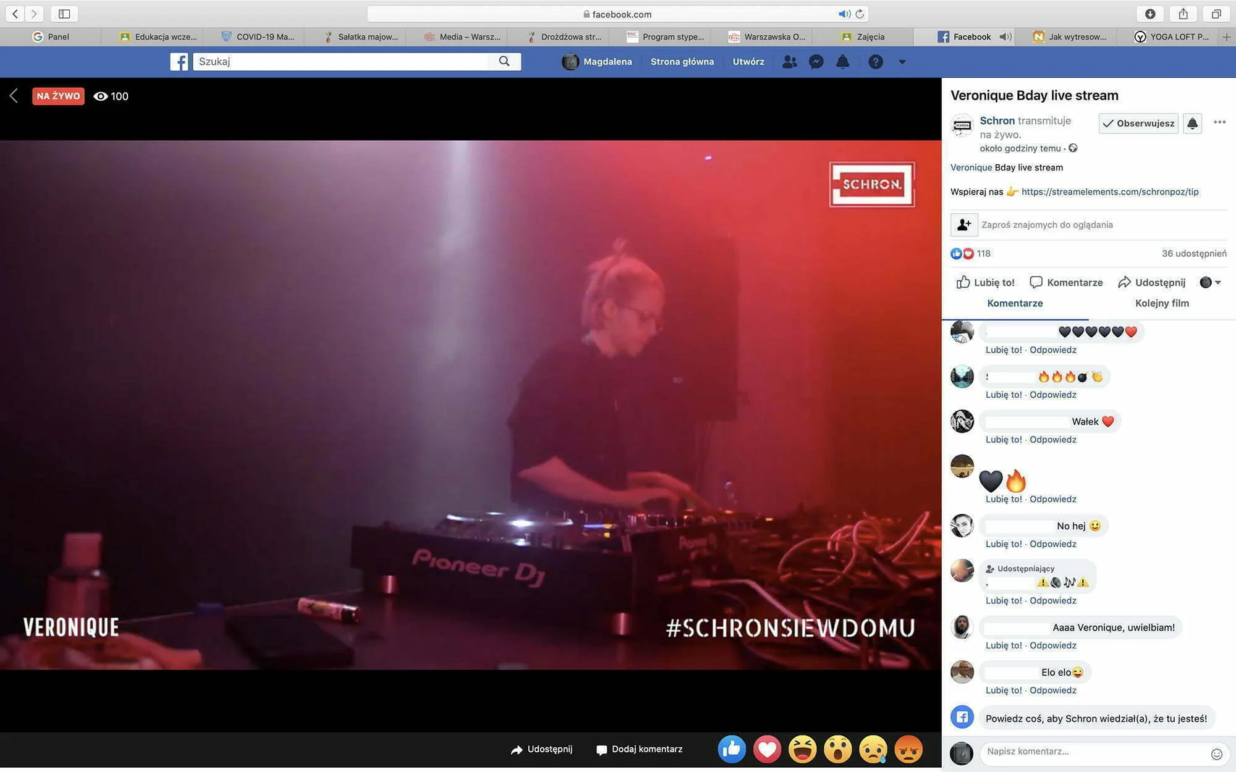Mute audio from the address bar speaker

pyautogui.click(x=844, y=14)
